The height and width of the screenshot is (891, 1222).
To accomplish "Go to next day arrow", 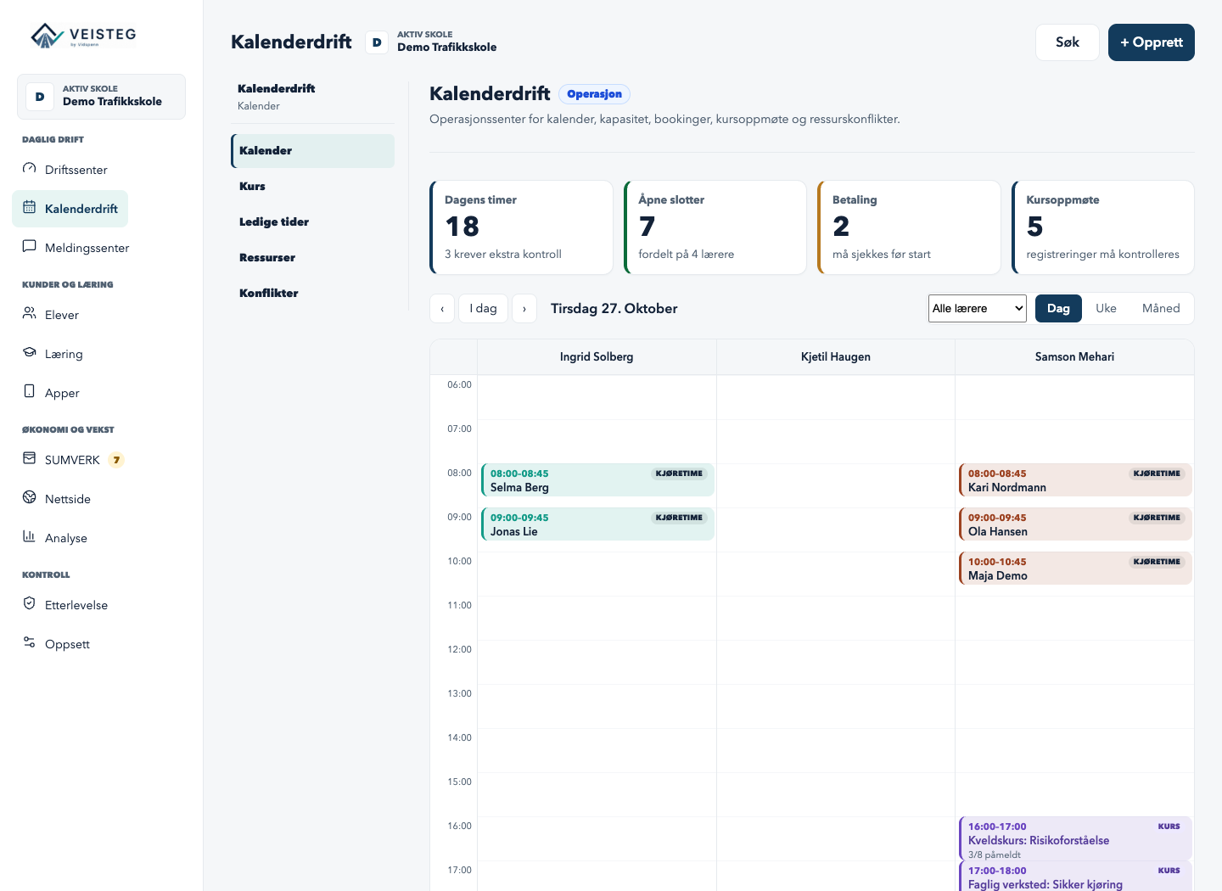I will tap(524, 309).
